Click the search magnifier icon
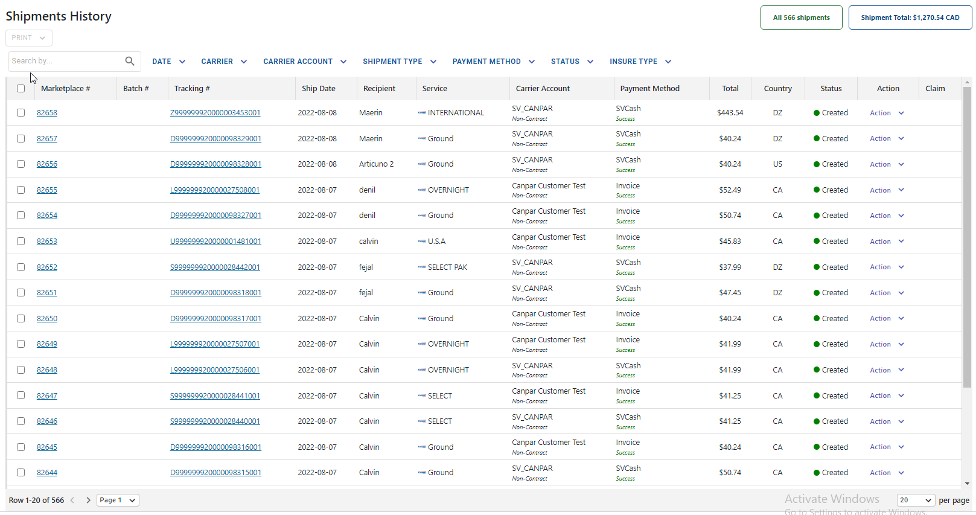Viewport: 976px width, 515px height. tap(130, 61)
